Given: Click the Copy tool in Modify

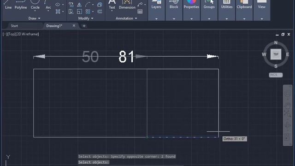Looking at the screenshot, I should pos(71,5).
